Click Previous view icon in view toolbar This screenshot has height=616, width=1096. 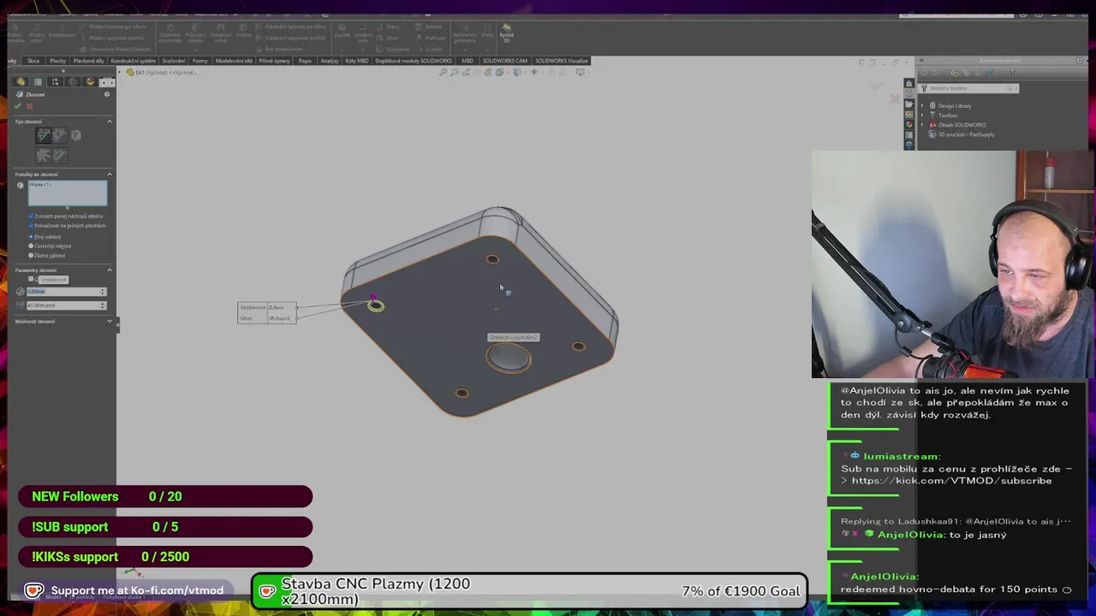point(466,72)
